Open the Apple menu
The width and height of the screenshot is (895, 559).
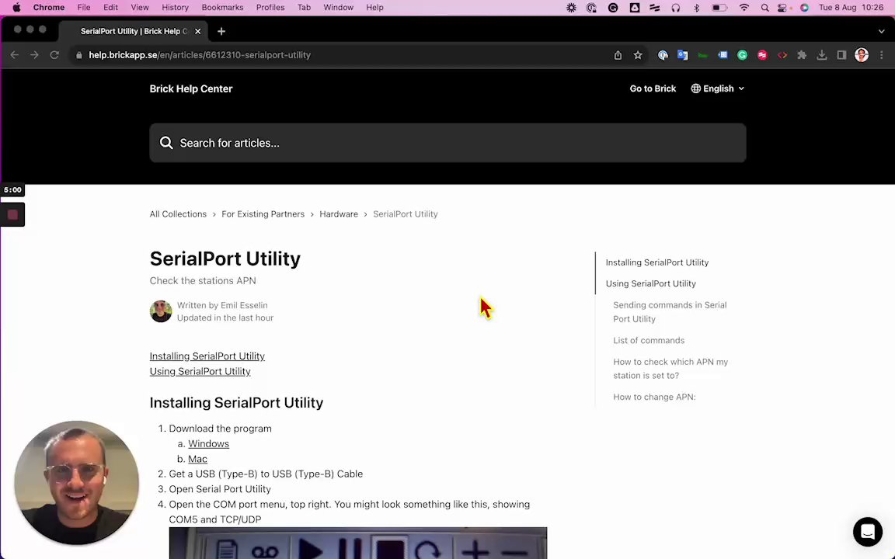click(16, 8)
